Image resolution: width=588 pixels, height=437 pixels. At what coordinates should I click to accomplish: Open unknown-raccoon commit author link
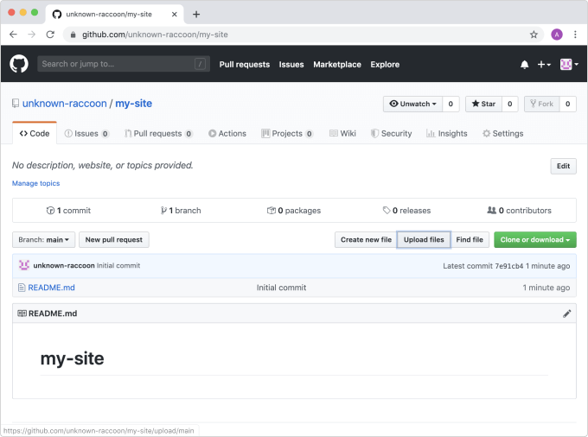point(64,265)
